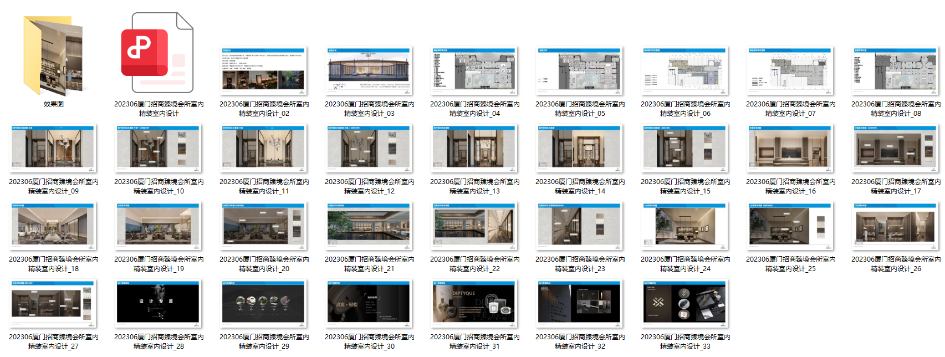945x357 pixels.
Task: Click floor plan thumbnail _04
Action: point(474,70)
